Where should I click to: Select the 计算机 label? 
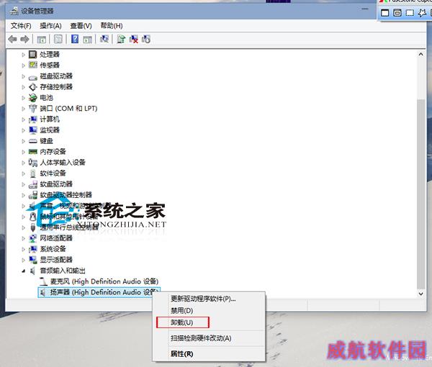click(50, 119)
